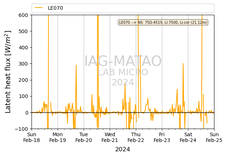Screen dimensions: 226x156
Task: Click the y-axis tick label 500
Action: click(23, 31)
